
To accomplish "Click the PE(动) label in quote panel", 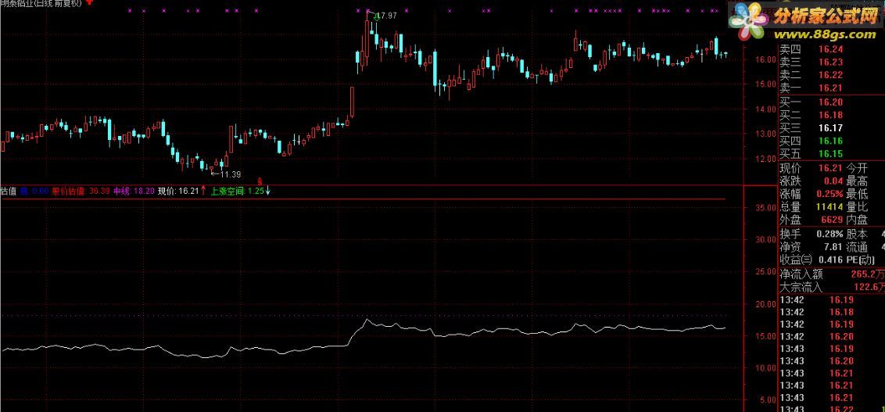I will (861, 260).
